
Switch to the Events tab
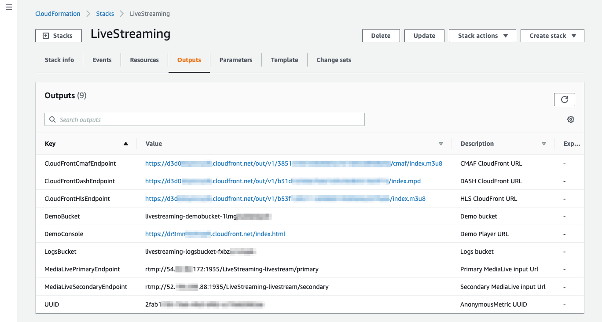(102, 60)
